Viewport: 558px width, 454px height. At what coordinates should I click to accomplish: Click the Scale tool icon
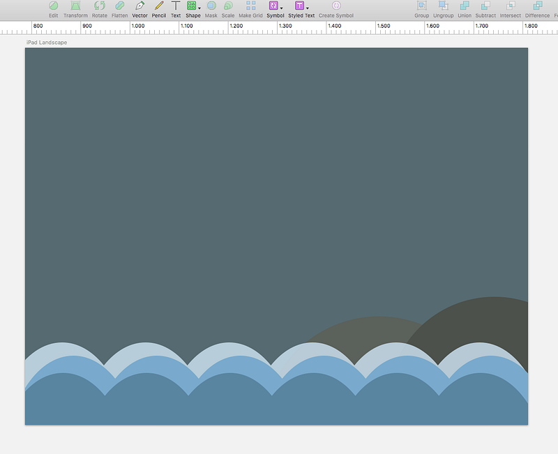(228, 6)
